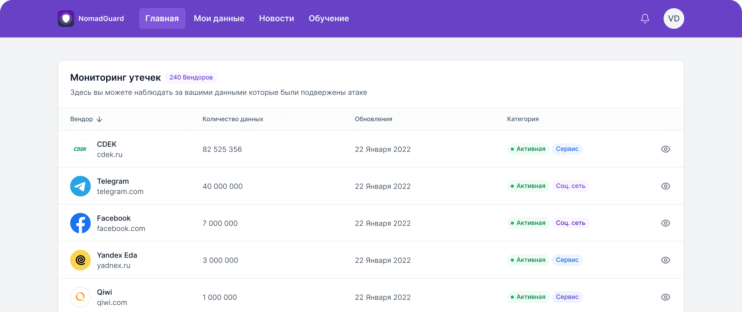Image resolution: width=742 pixels, height=312 pixels.
Task: Click the Telegram row update date
Action: pos(383,186)
